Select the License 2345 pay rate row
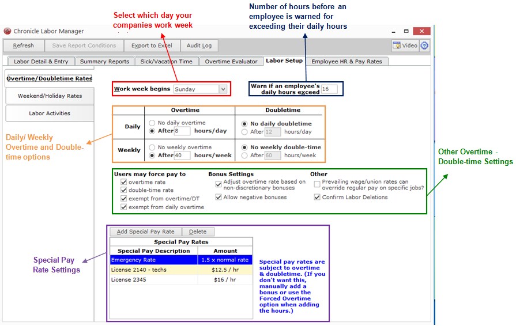The image size is (516, 326). (x=182, y=280)
